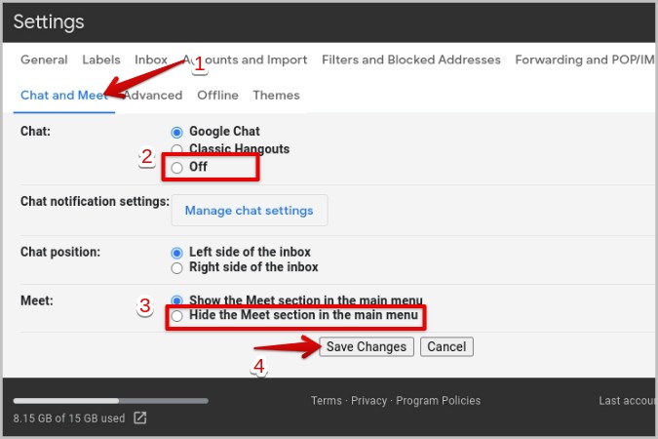Select Classic Hangouts radio option

176,149
